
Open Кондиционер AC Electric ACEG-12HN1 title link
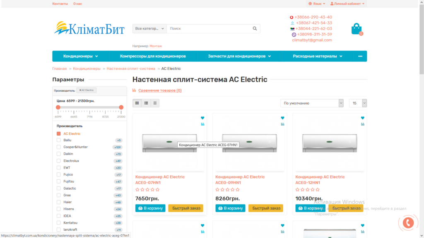coord(320,180)
